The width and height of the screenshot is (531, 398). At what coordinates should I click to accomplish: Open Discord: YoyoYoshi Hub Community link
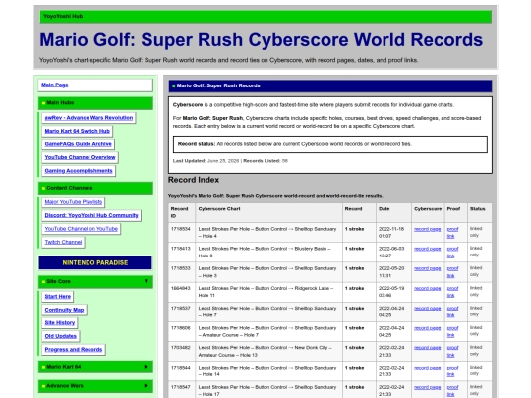pyautogui.click(x=91, y=215)
